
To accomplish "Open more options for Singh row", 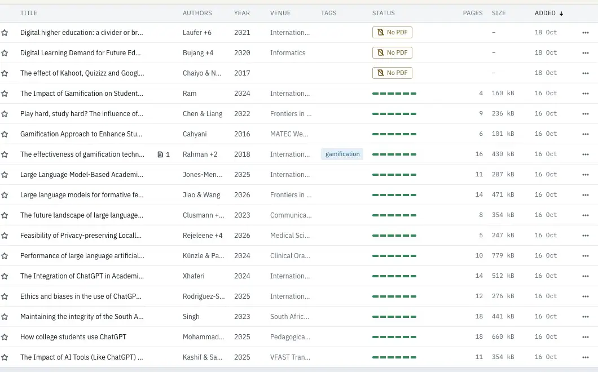I will (x=586, y=317).
